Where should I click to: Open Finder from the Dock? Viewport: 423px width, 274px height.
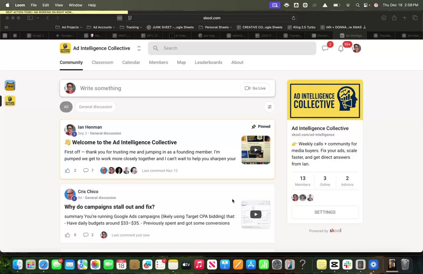[18, 264]
